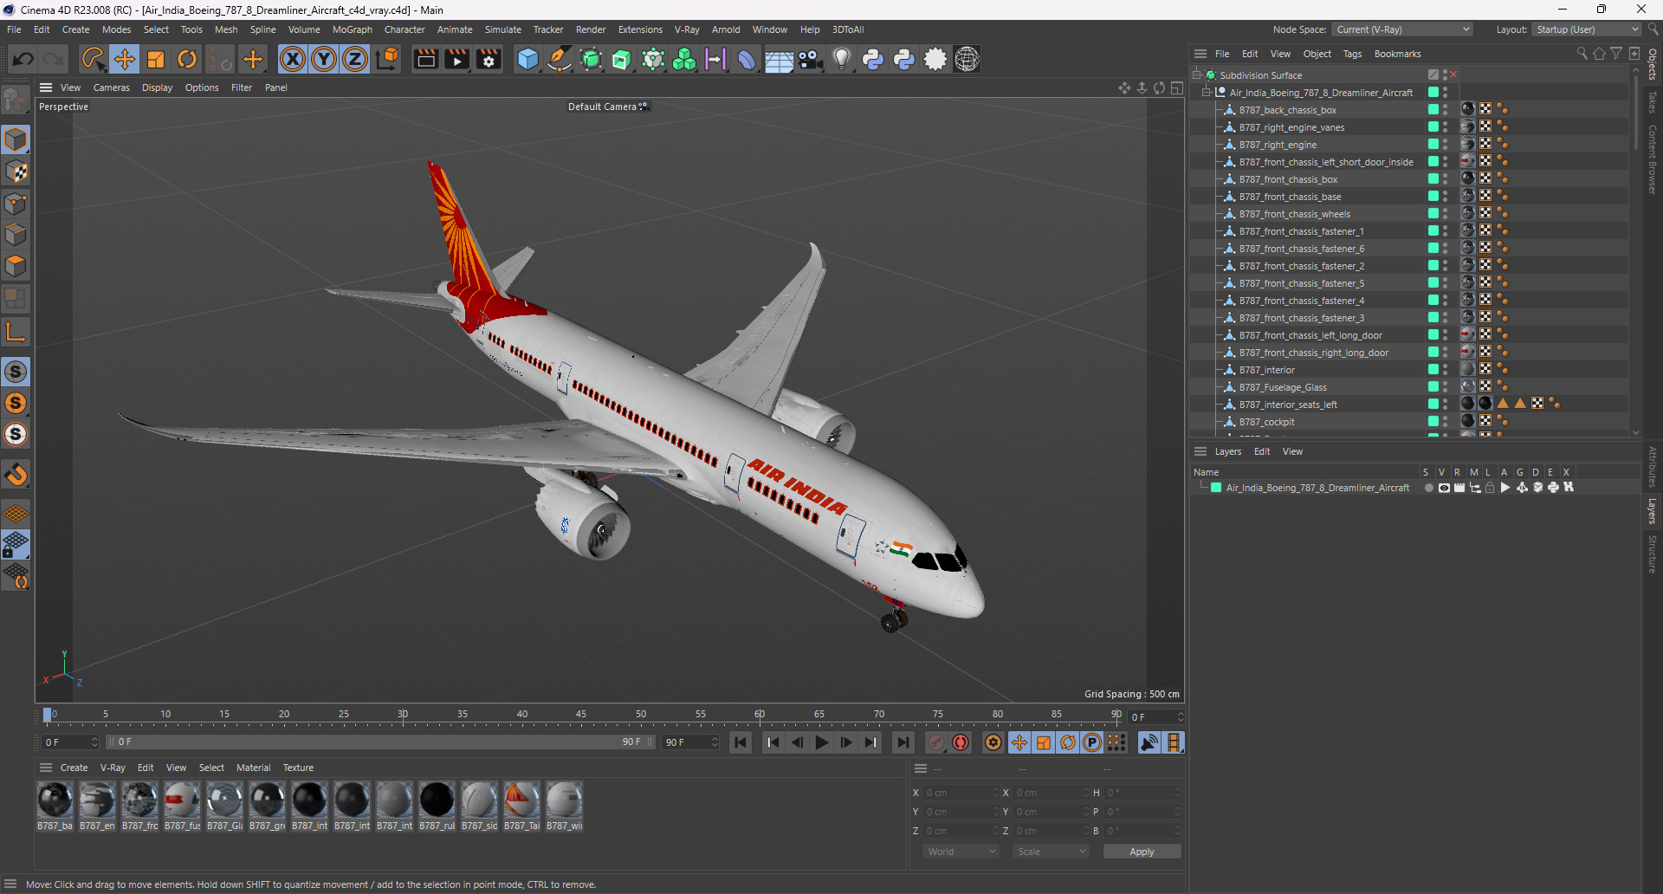Collapse Air_India_Boeing_787_8_Dreamliner_Aircraft object tree

tap(1207, 92)
